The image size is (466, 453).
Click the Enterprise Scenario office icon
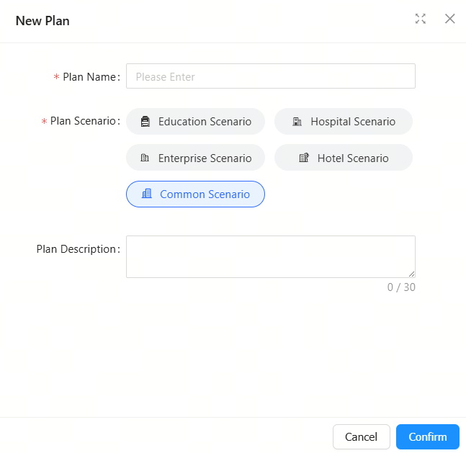[x=145, y=158]
